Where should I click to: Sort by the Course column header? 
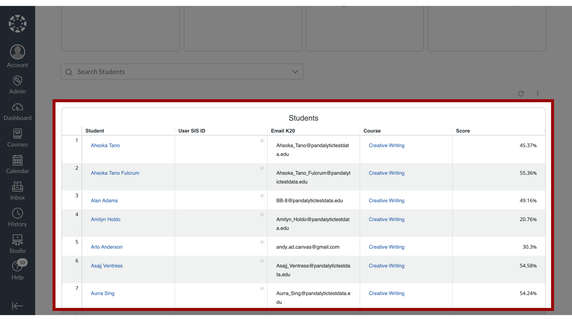[372, 131]
